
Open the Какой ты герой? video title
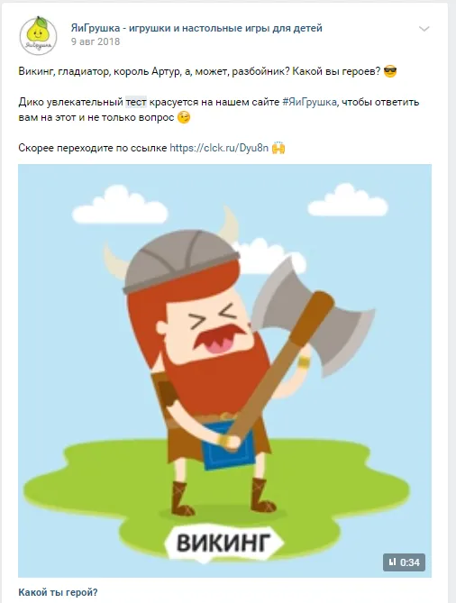(58, 592)
